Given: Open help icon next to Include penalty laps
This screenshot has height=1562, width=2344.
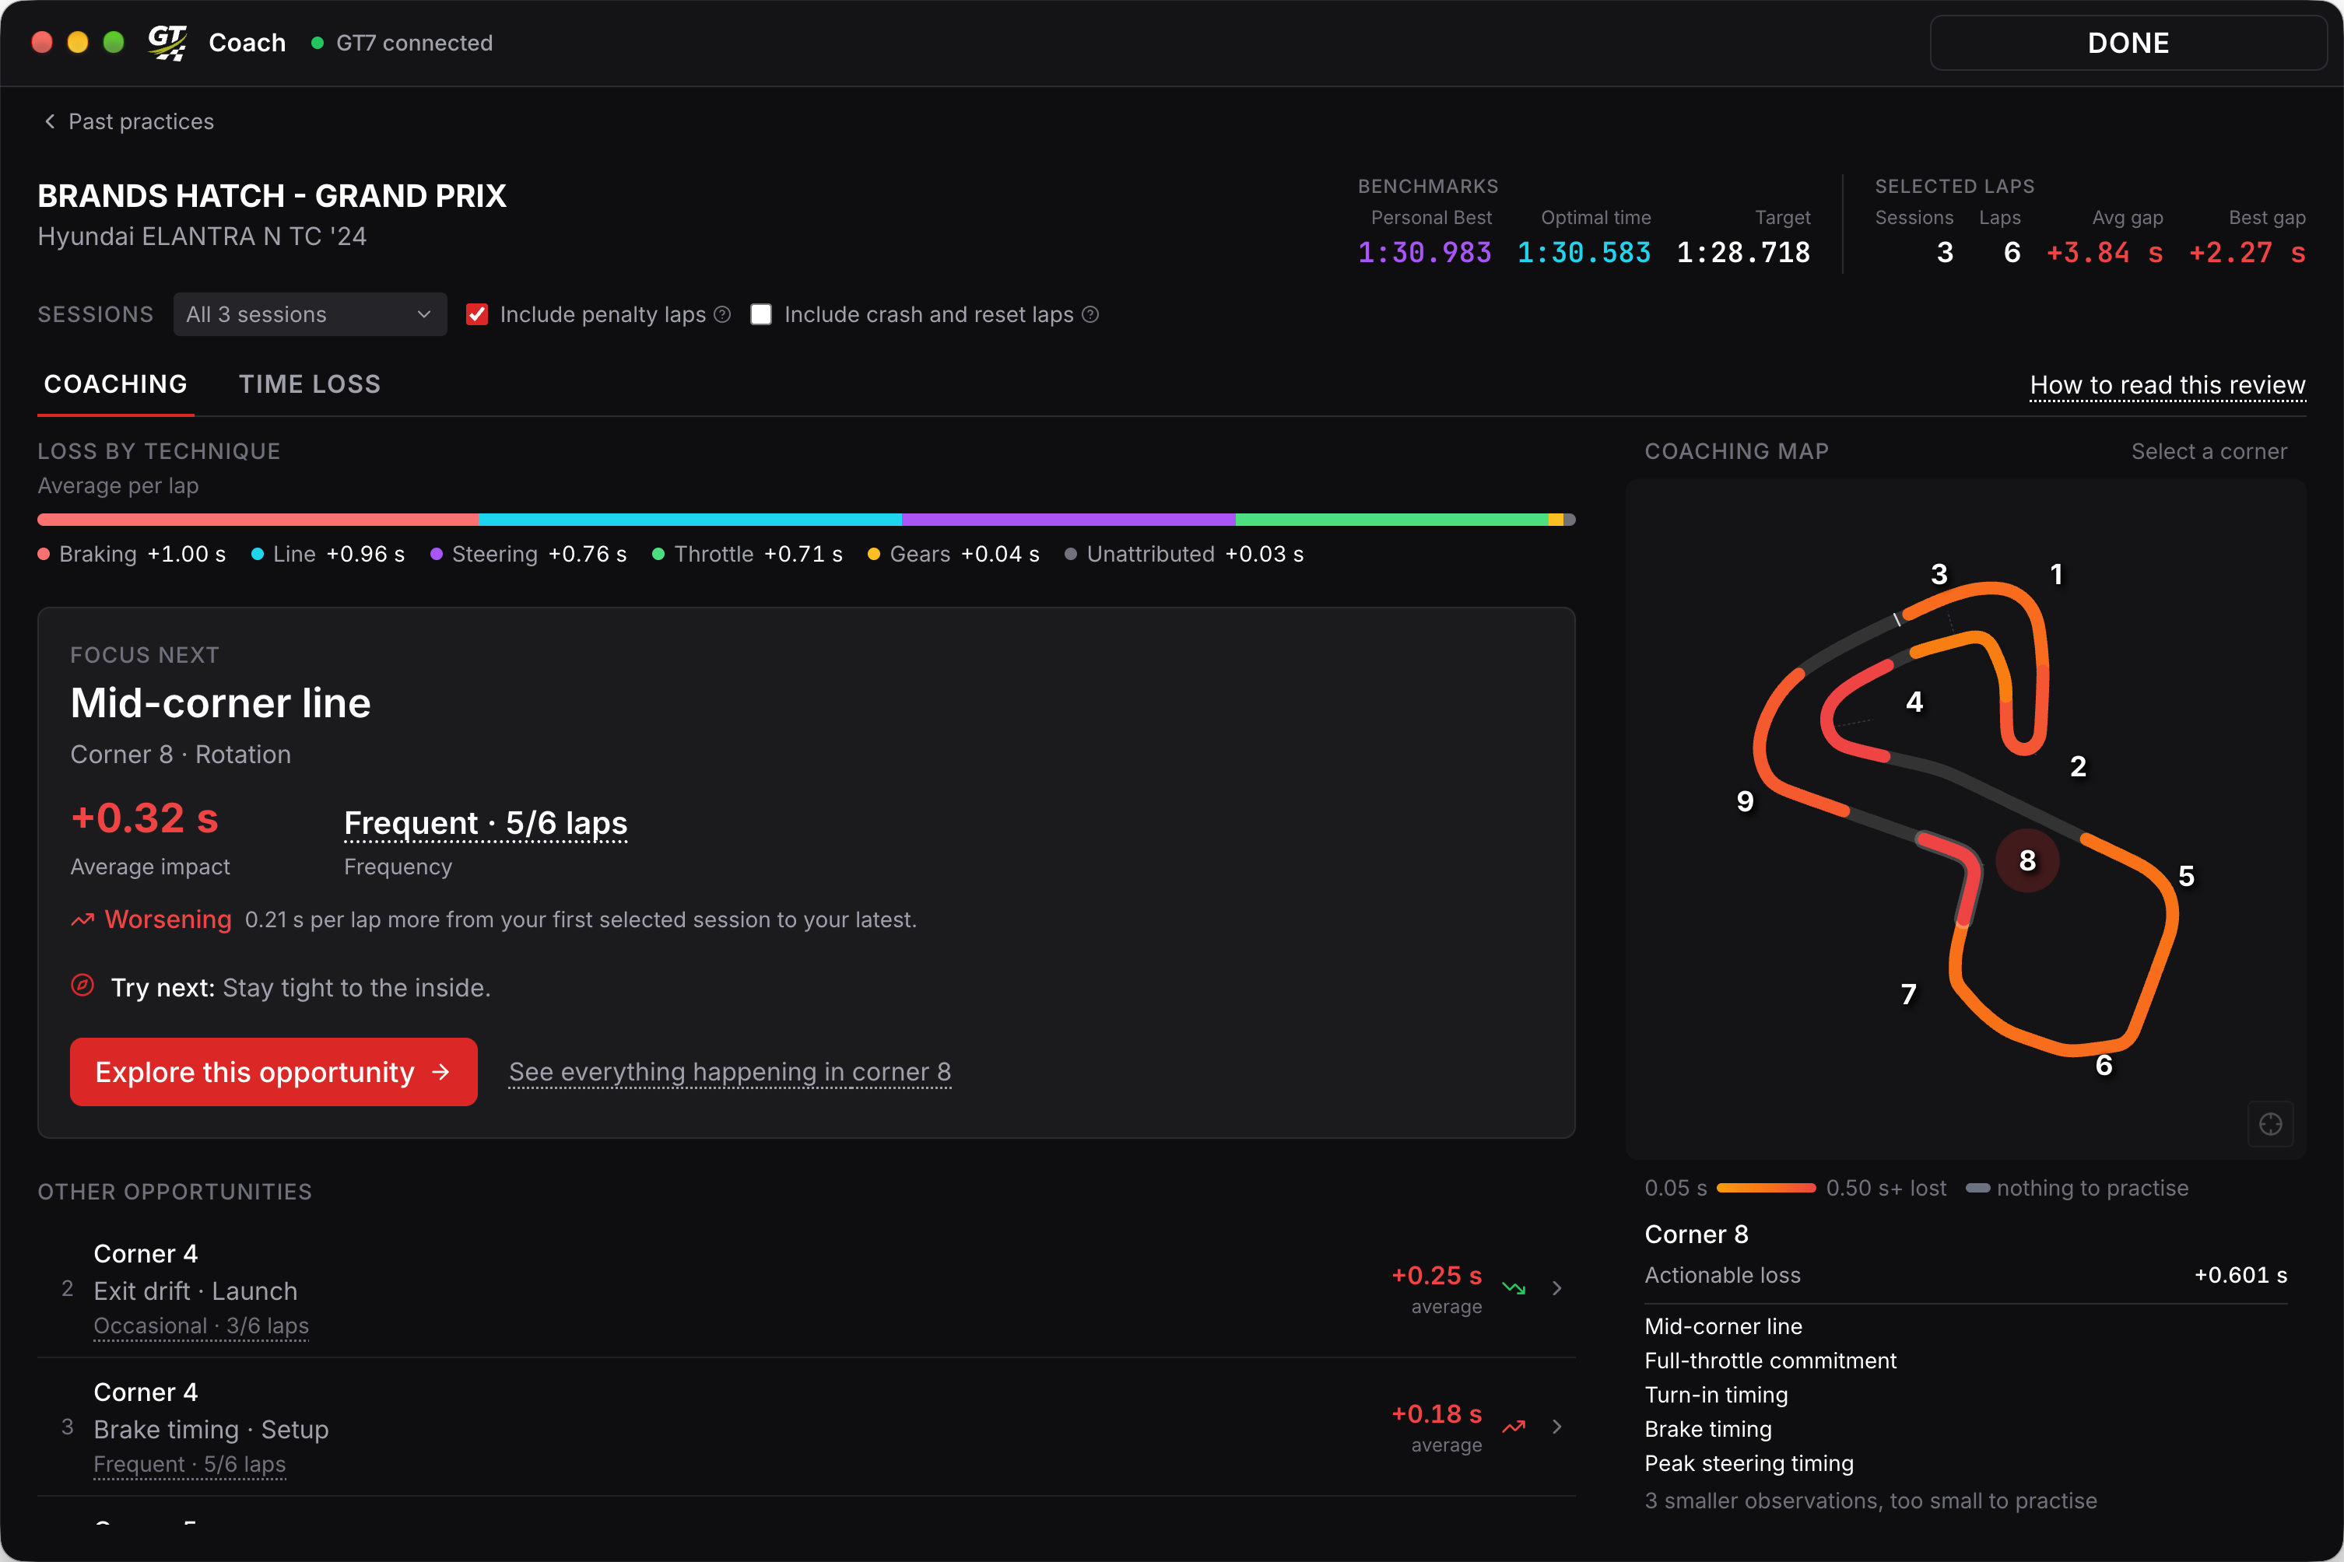Looking at the screenshot, I should pyautogui.click(x=722, y=315).
